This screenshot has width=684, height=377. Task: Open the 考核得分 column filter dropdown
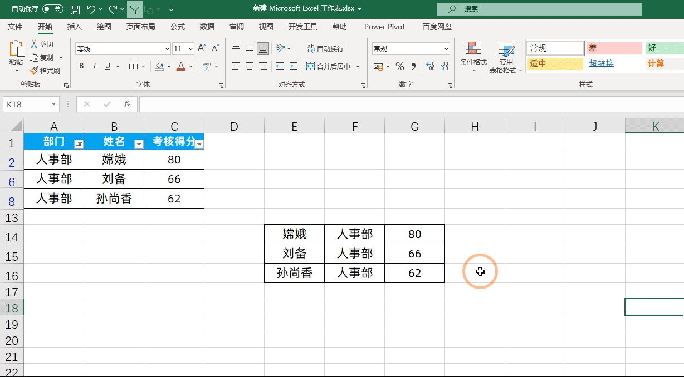click(199, 144)
